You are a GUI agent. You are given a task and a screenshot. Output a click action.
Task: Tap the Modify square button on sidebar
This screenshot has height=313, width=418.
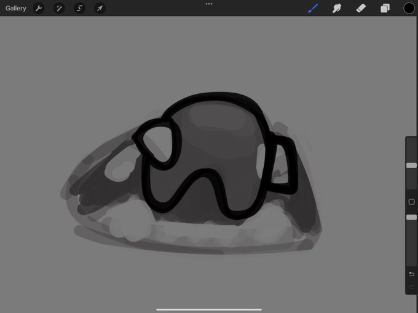411,202
